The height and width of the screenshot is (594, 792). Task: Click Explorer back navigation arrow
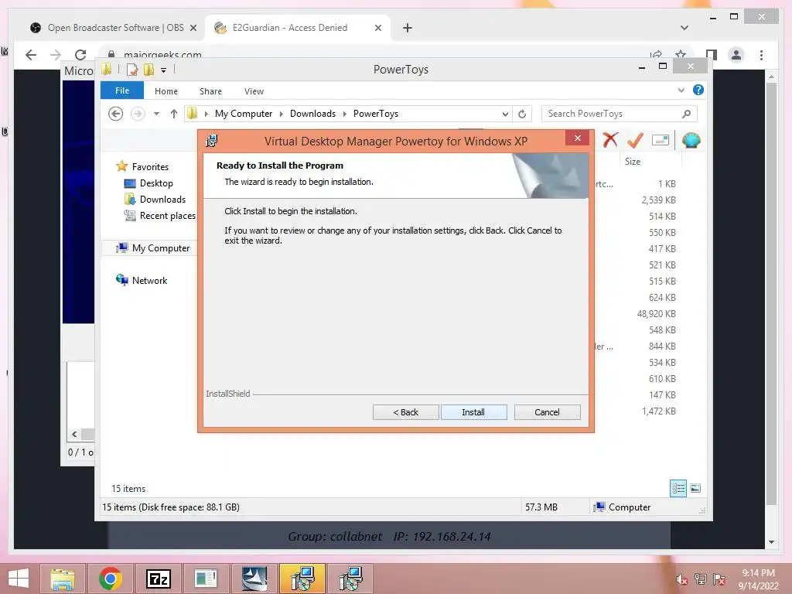[x=116, y=114]
